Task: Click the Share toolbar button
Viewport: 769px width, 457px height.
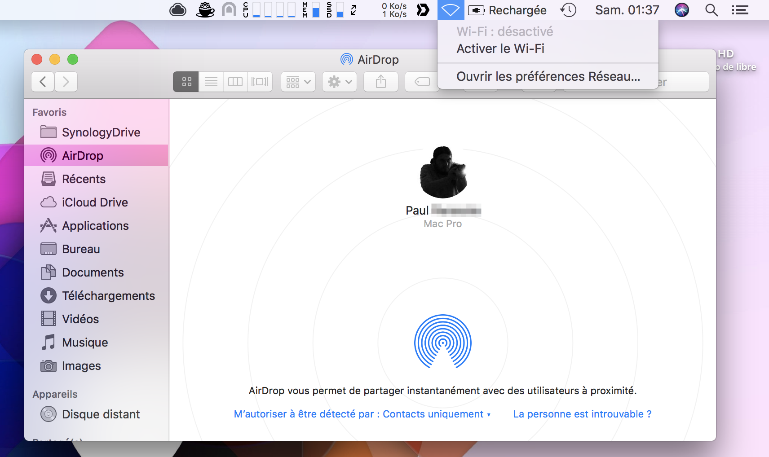Action: click(x=381, y=82)
